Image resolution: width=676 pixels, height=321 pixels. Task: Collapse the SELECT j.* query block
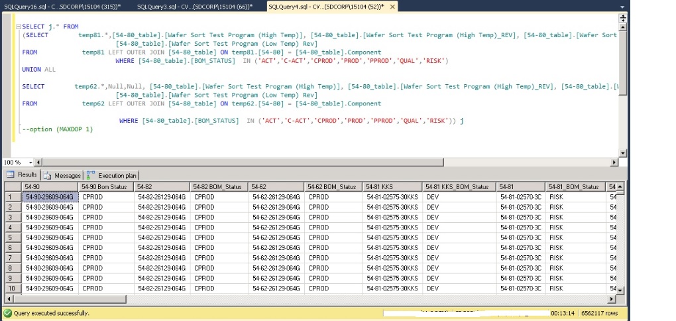point(19,27)
